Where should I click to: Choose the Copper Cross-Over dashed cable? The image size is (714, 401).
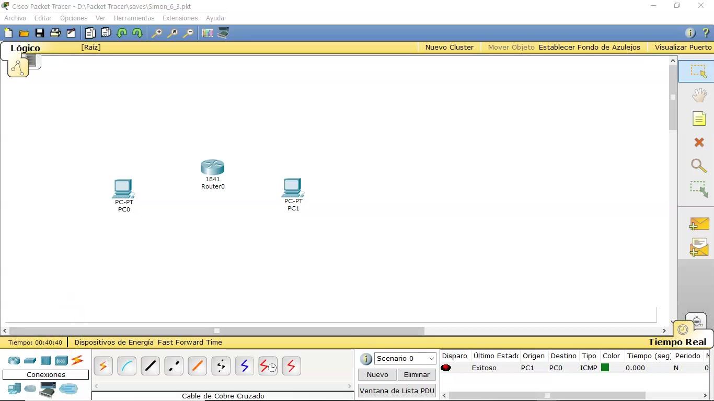tap(174, 366)
